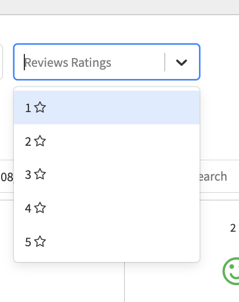Pick the 3 star rating option
Viewport: 239px width, 302px height.
pyautogui.click(x=107, y=174)
